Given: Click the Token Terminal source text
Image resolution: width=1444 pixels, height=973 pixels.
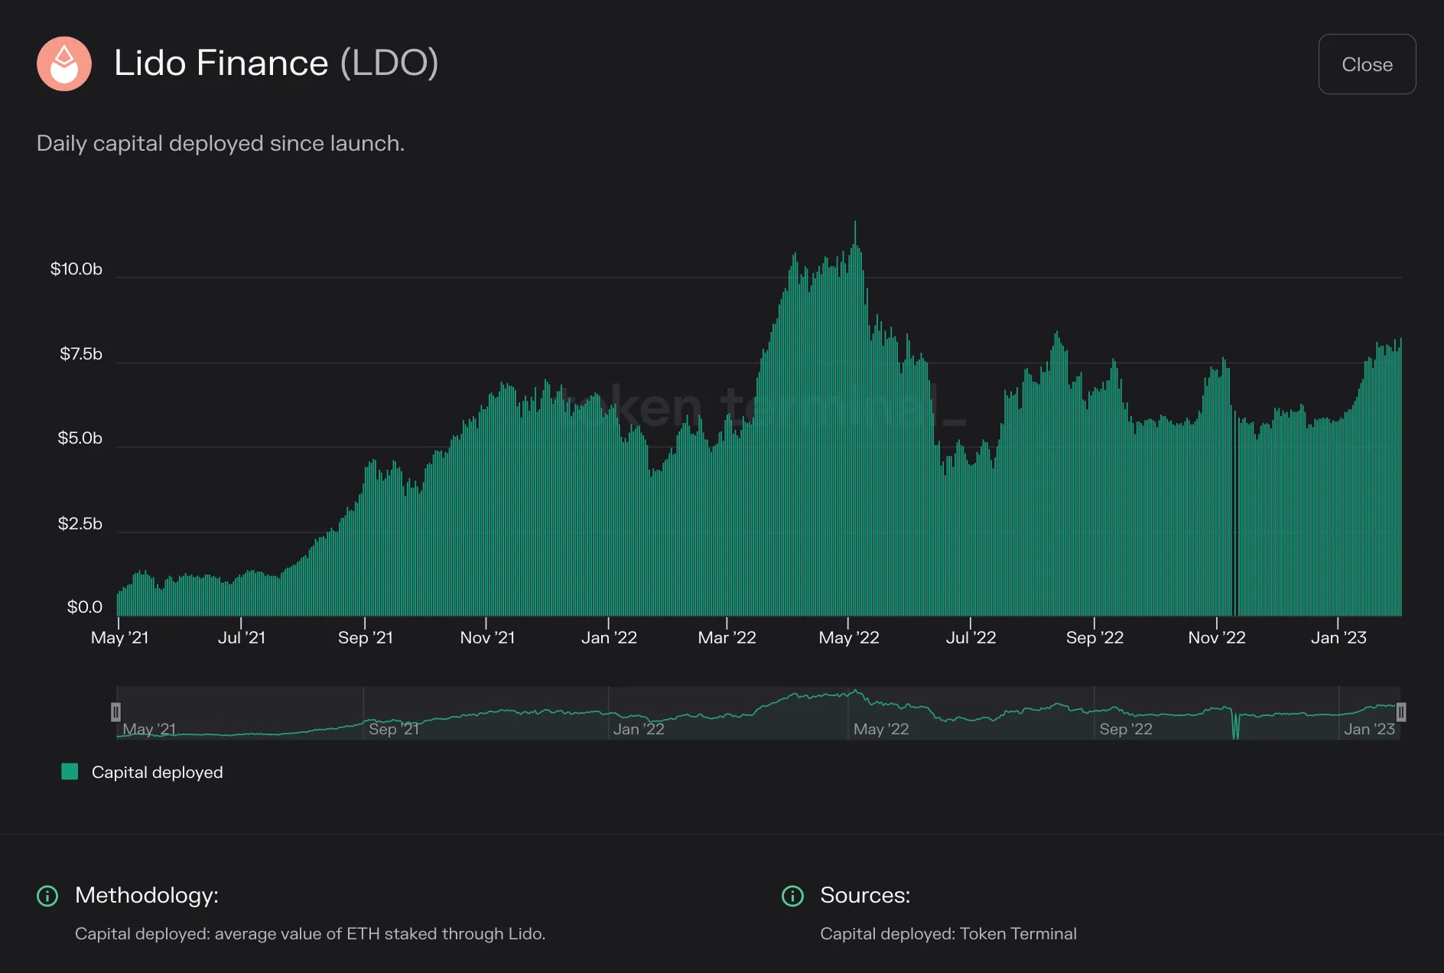Looking at the screenshot, I should 1018,934.
